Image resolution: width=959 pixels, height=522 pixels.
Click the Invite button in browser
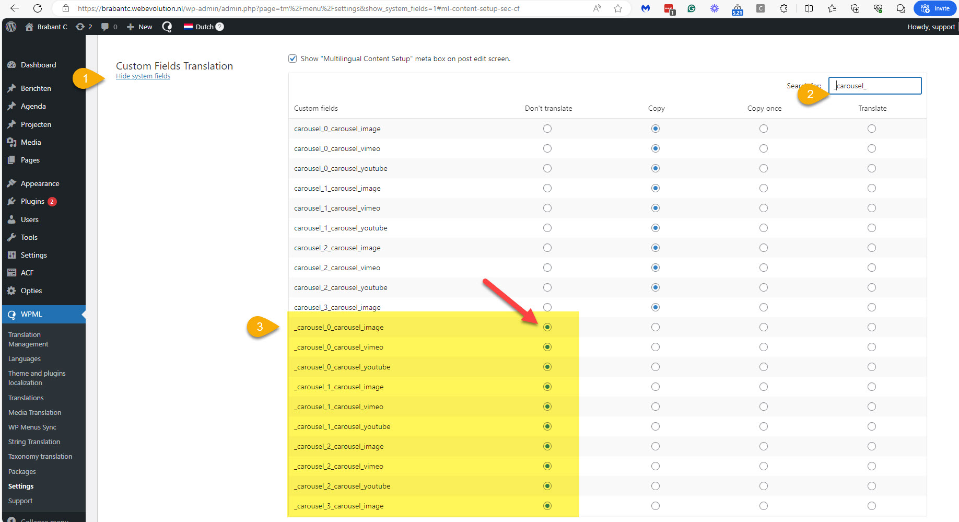(935, 8)
